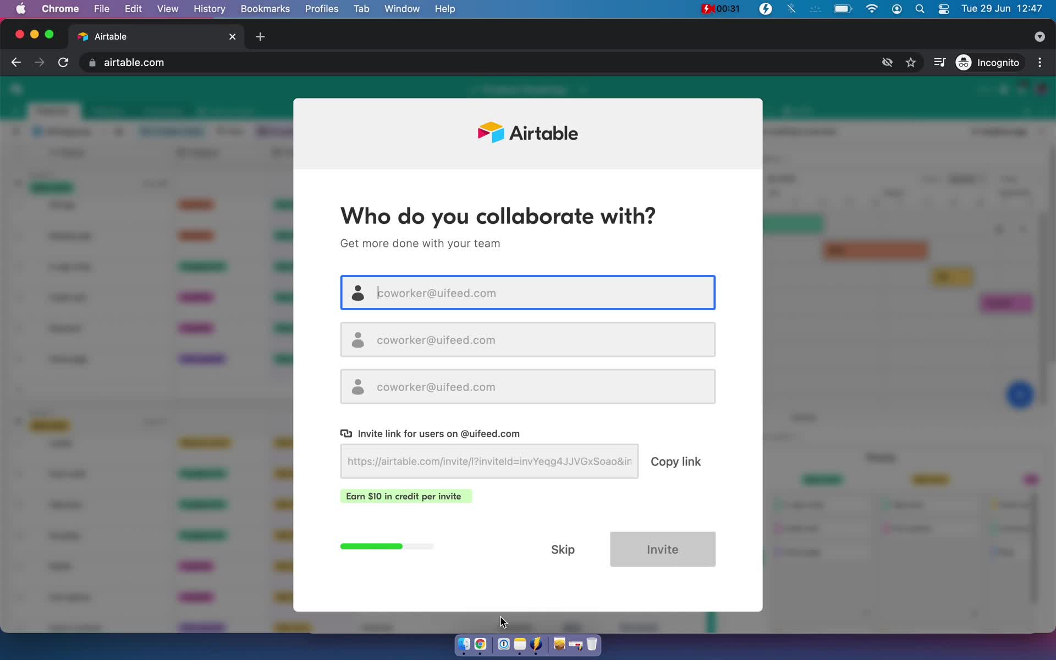Open the Chrome app menu
The image size is (1056, 660).
[60, 9]
